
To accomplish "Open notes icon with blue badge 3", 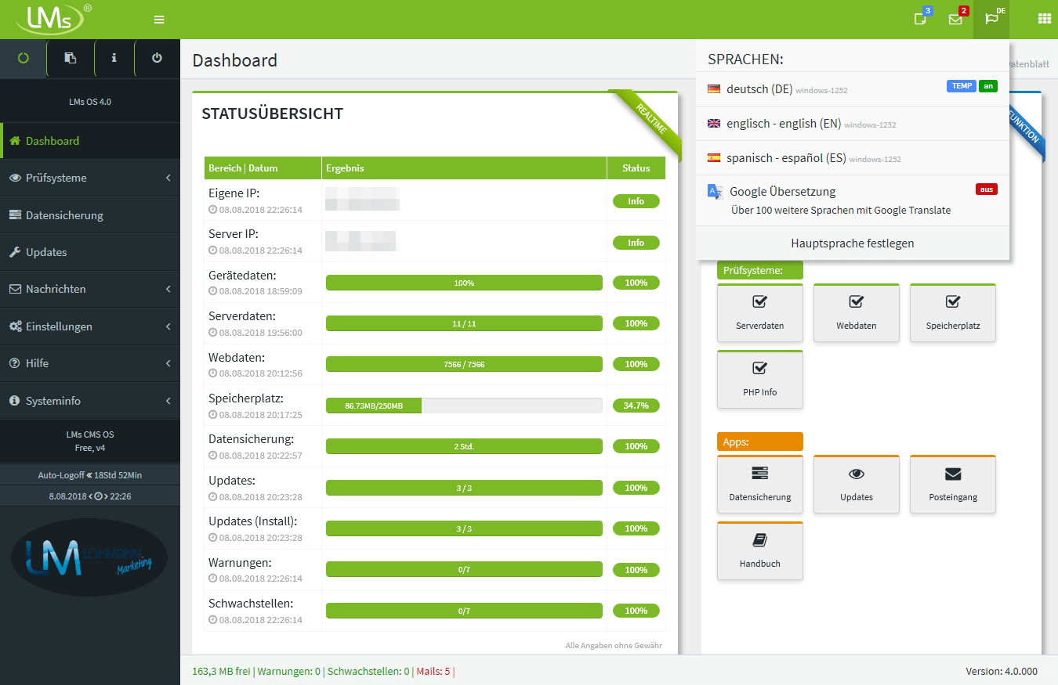I will (921, 19).
